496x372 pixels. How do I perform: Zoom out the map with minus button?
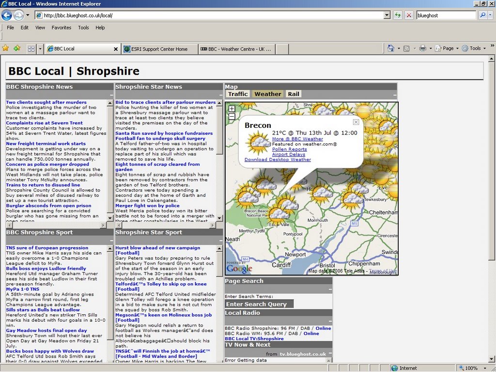(x=232, y=116)
